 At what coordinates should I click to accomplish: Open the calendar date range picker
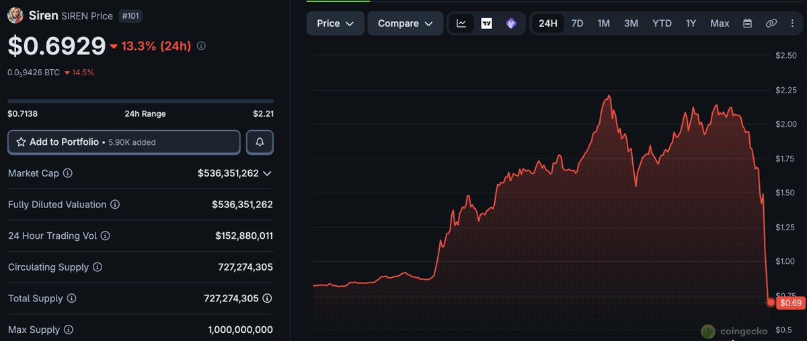pos(747,23)
